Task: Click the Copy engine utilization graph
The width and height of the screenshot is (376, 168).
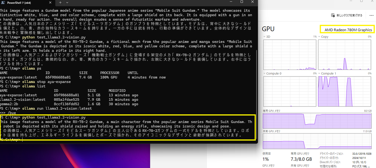Action: click(345, 55)
